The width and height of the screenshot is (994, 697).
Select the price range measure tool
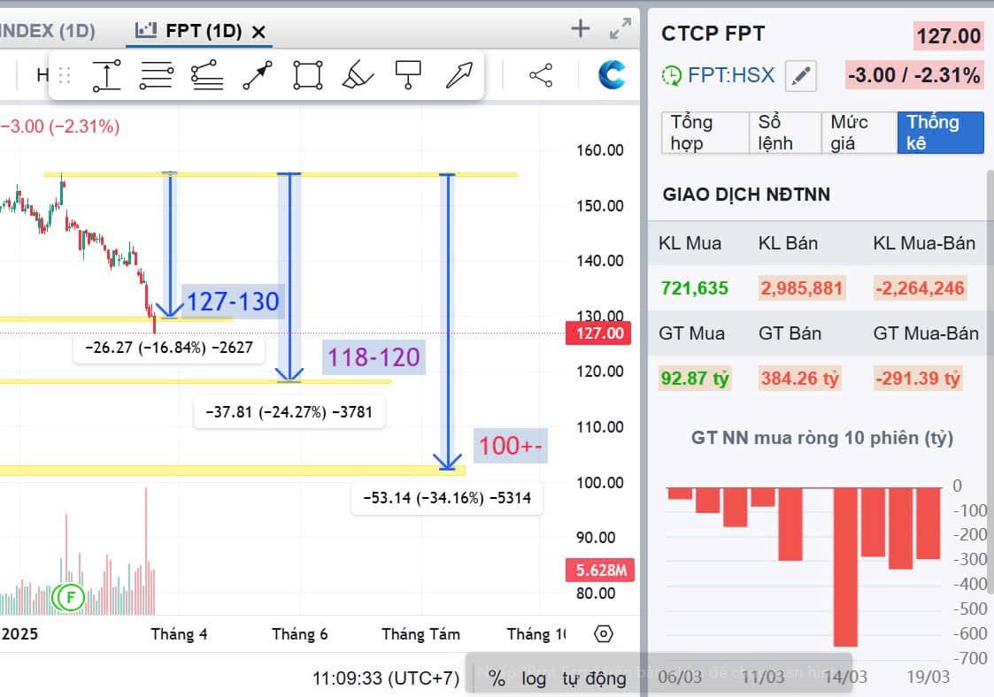106,75
